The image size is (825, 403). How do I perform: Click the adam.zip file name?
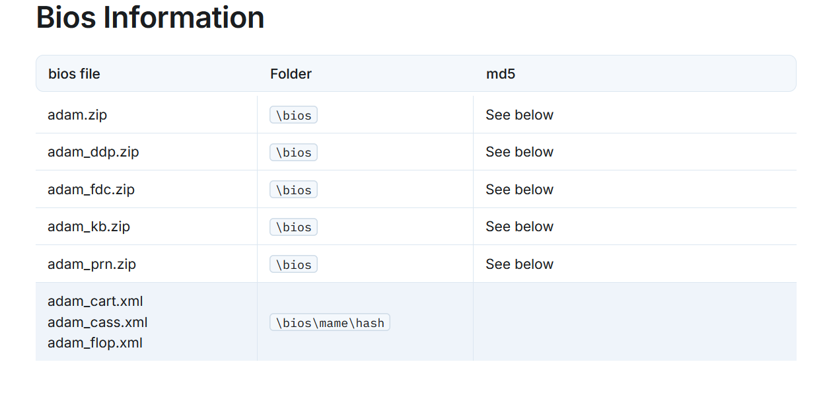(77, 115)
